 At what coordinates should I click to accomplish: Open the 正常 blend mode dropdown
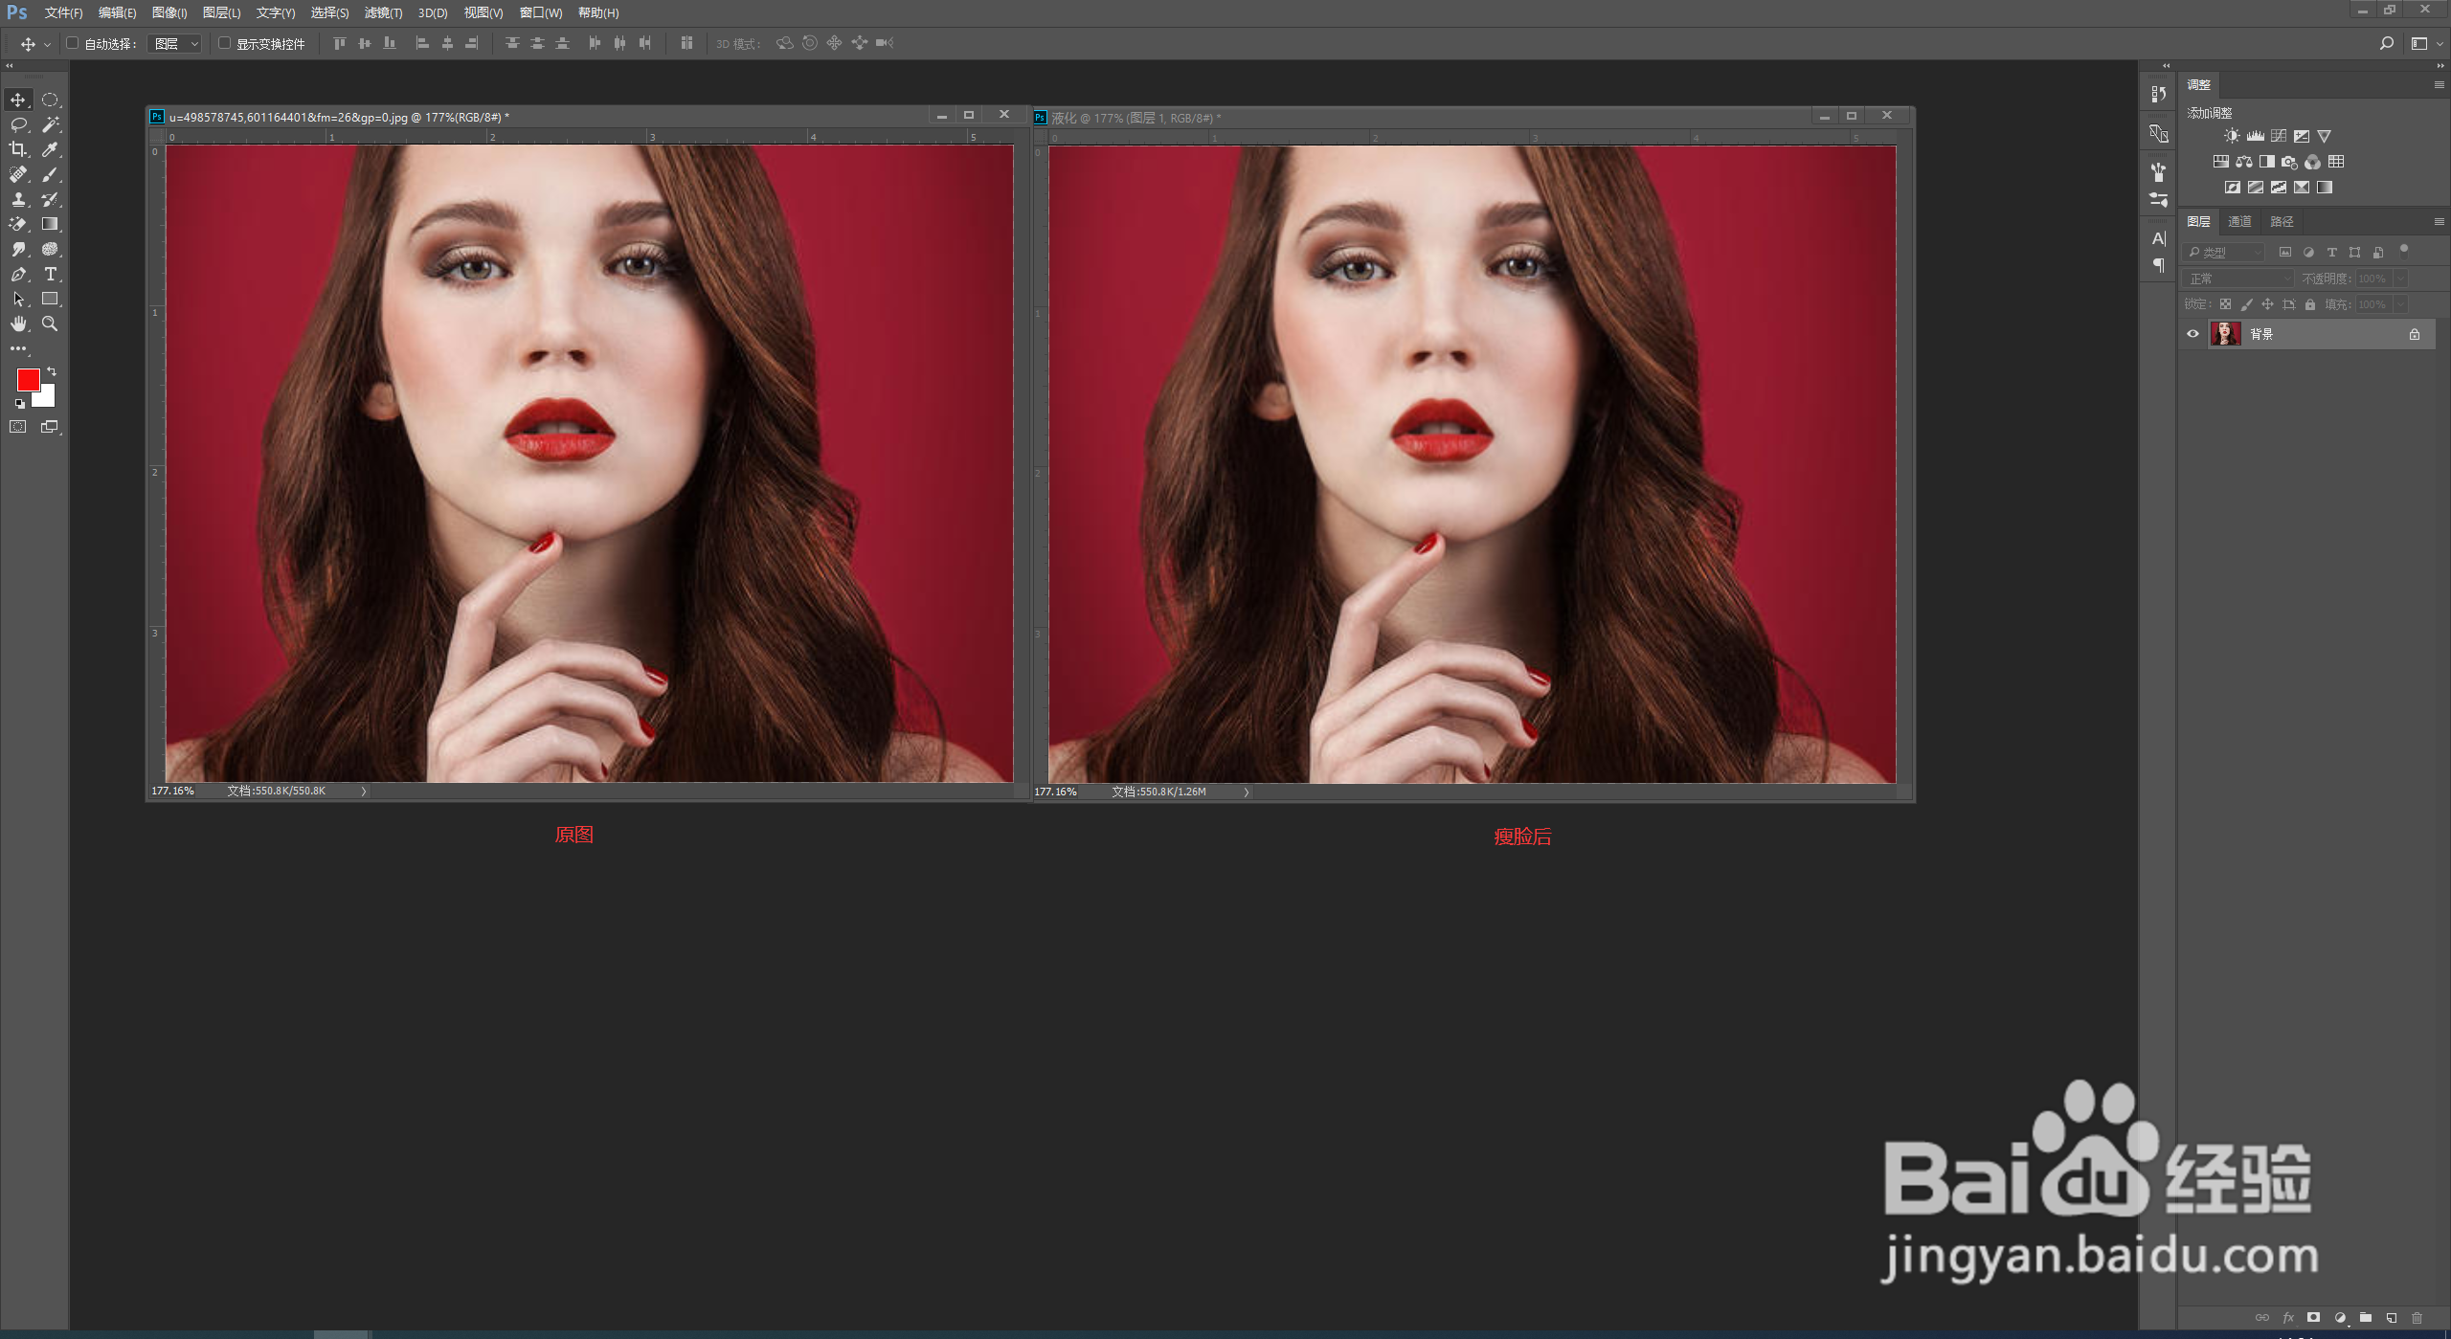tap(2238, 279)
